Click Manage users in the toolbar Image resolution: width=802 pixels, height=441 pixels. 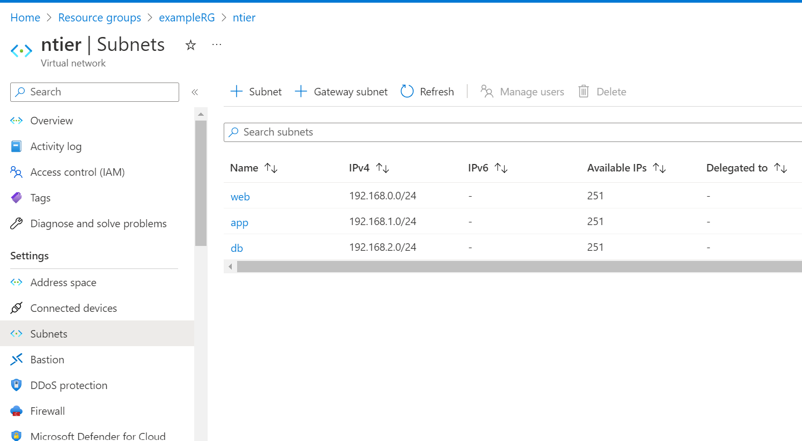click(523, 92)
